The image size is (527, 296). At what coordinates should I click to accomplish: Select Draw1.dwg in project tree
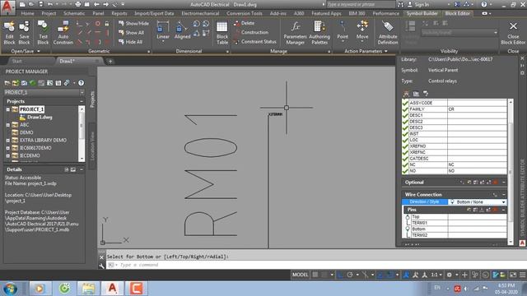tap(40, 117)
